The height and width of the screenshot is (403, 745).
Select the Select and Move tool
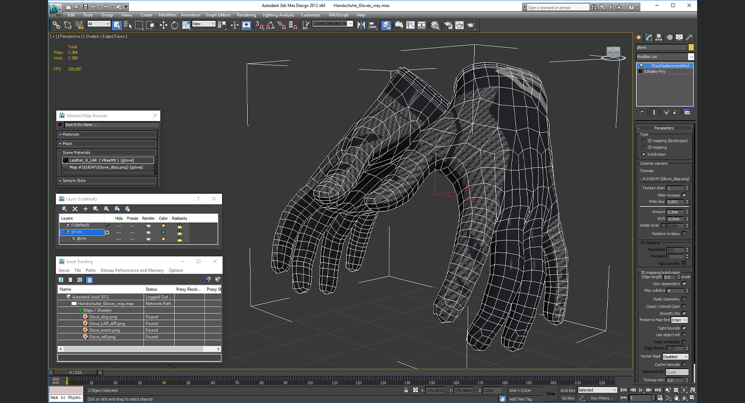coord(164,25)
